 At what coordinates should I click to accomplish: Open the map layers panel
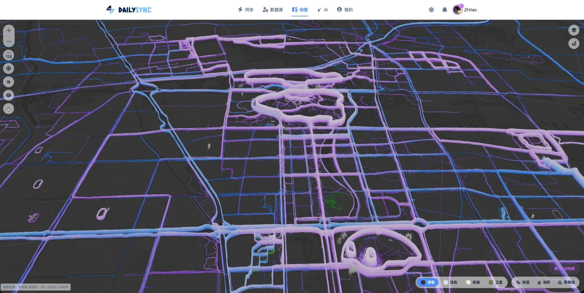[574, 30]
